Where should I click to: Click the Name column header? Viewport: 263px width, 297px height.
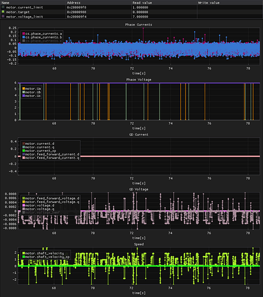(x=5, y=3)
